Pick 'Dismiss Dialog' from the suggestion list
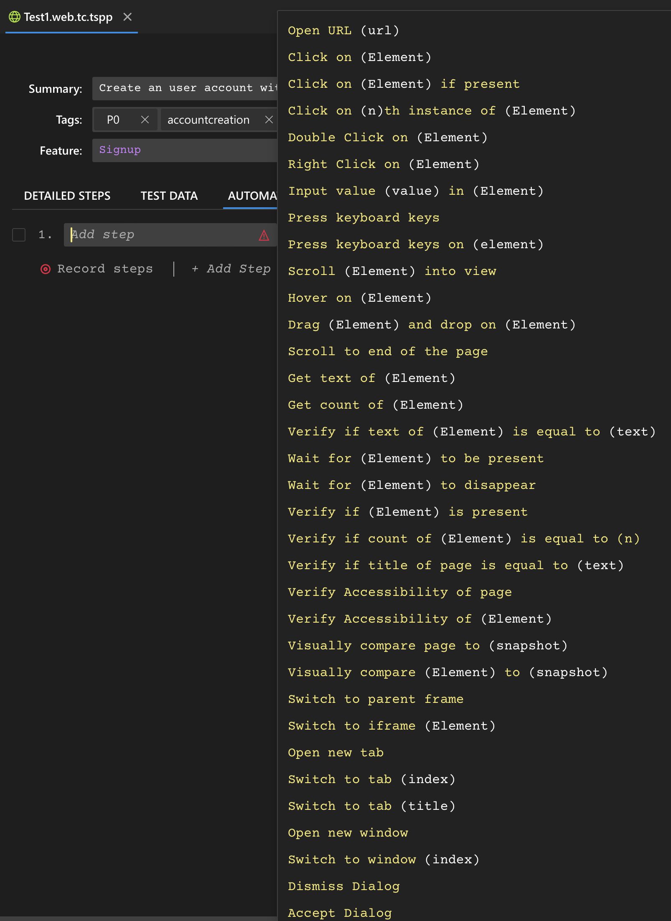671x921 pixels. click(343, 886)
